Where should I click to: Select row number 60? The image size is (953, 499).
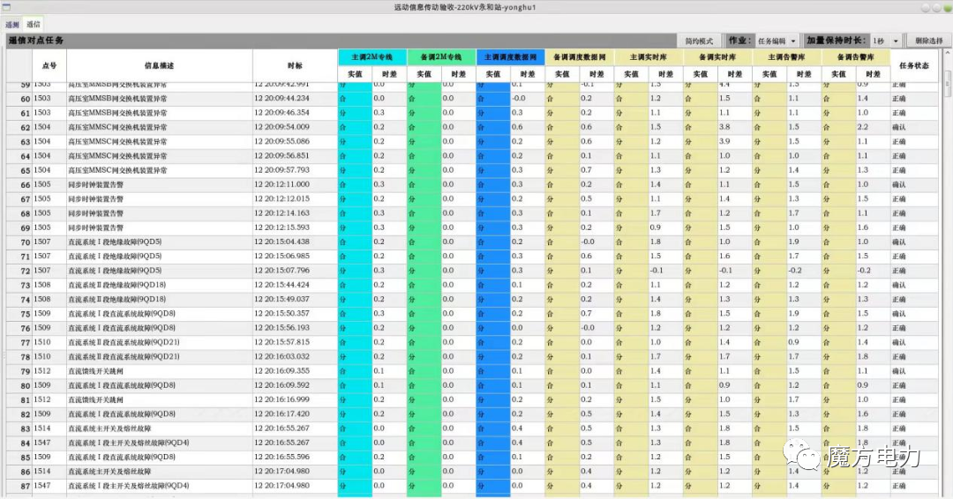coord(25,99)
